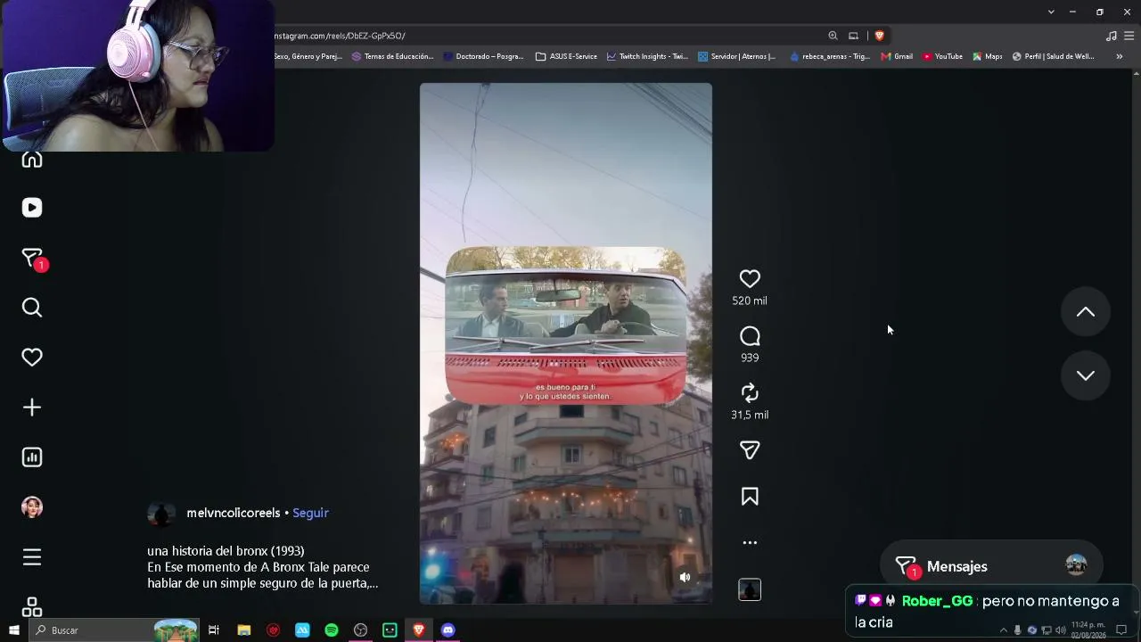1141x642 pixels.
Task: Open comments on the reel
Action: (750, 336)
